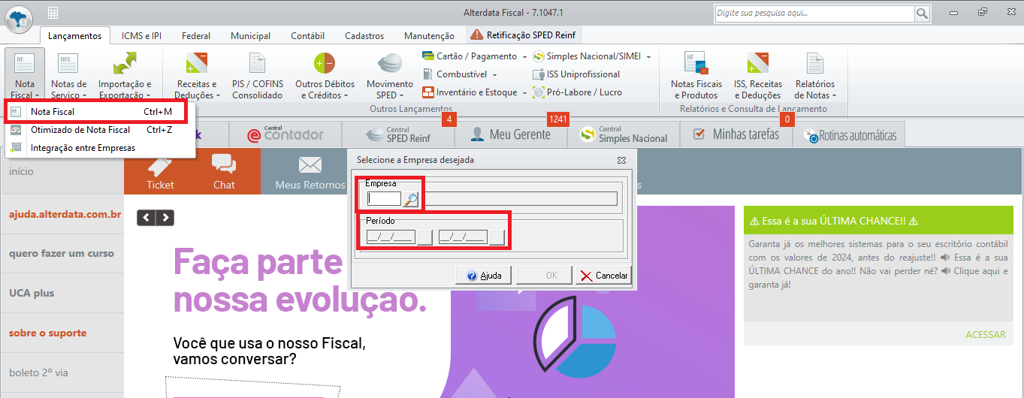
Task: Open Minhas tarefas tab
Action: tap(736, 134)
